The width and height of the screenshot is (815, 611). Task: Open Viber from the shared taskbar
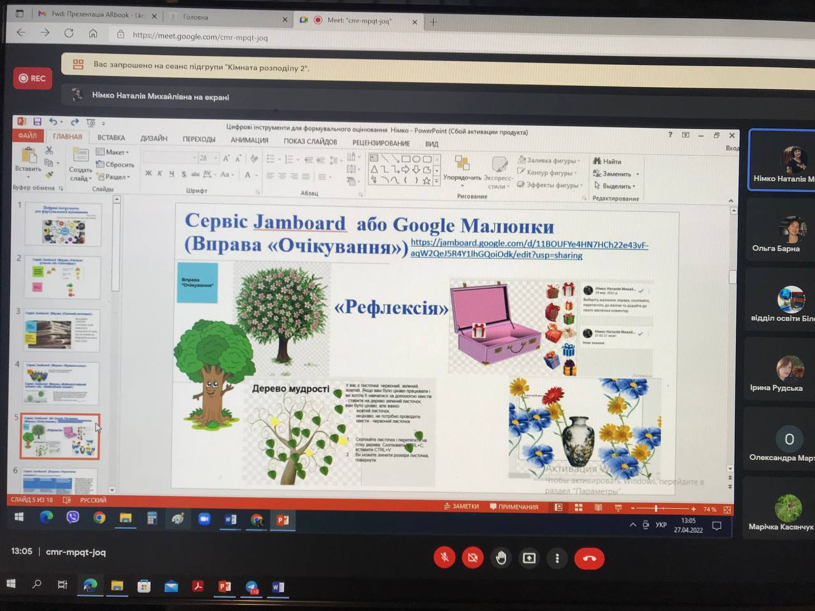coord(73,517)
